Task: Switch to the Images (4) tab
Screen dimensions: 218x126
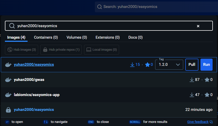Action: [x=16, y=37]
